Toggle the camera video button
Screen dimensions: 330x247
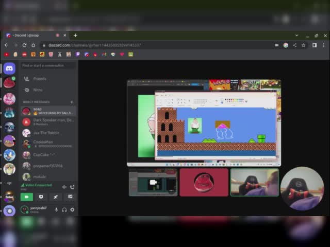(27, 197)
